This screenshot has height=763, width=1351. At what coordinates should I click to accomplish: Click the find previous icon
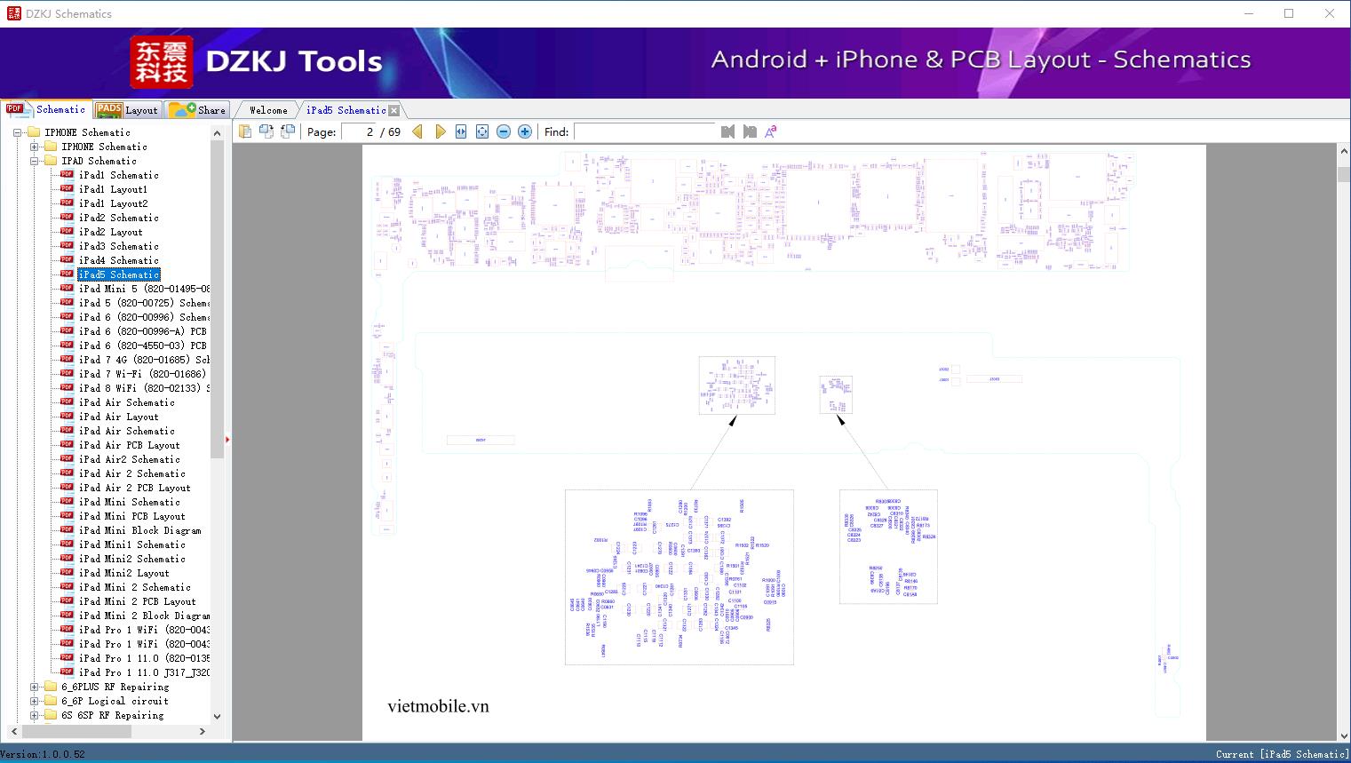pyautogui.click(x=728, y=131)
